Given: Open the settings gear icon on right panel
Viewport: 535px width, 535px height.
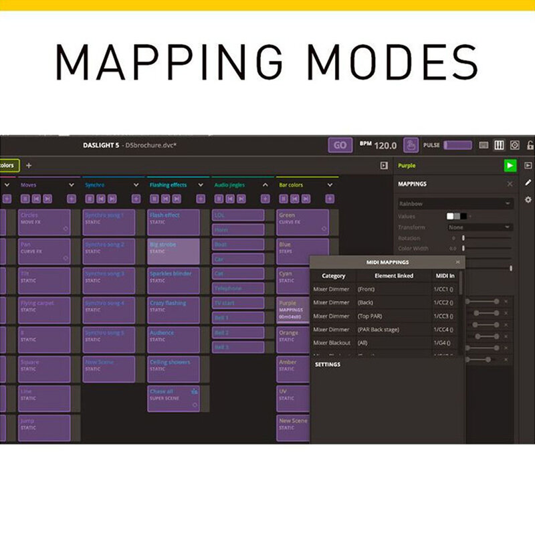Looking at the screenshot, I should [x=528, y=200].
